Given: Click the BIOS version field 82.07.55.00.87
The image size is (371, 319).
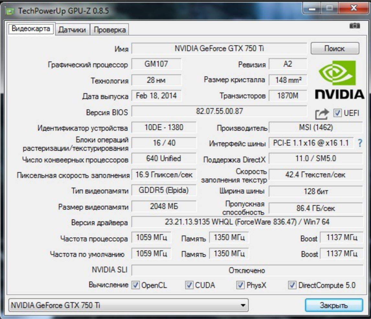Looking at the screenshot, I should click(219, 111).
